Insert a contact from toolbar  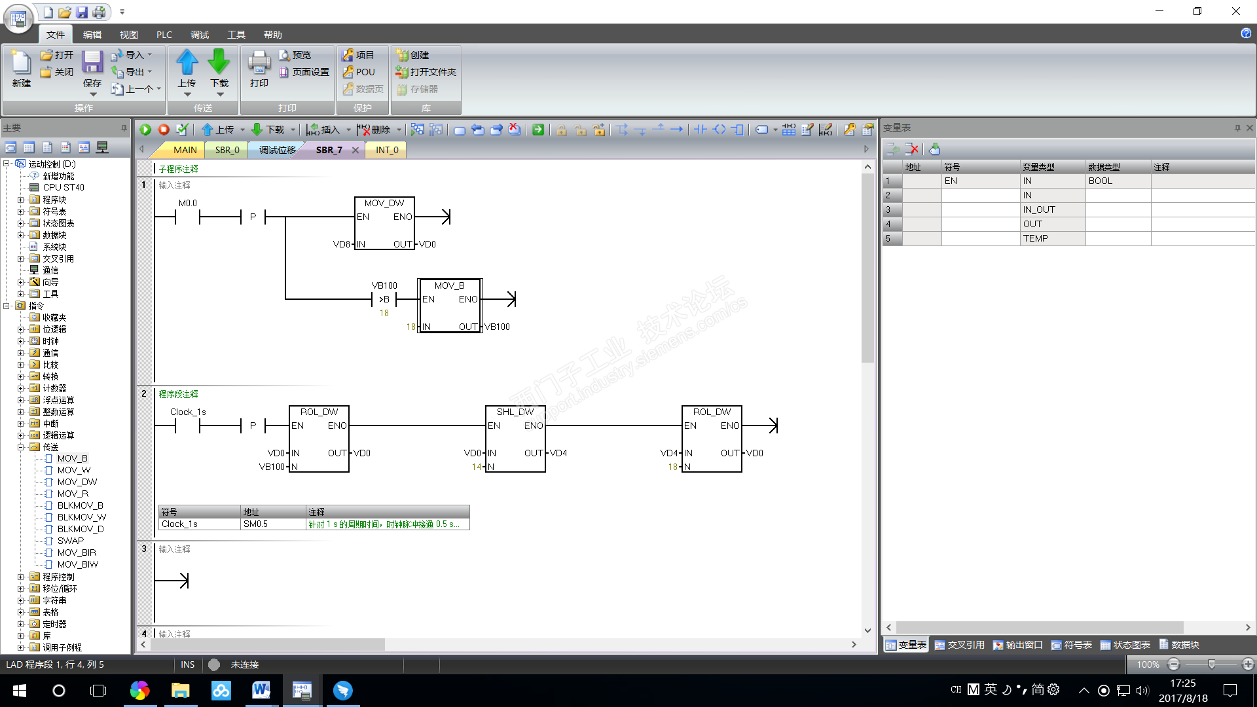pos(701,130)
